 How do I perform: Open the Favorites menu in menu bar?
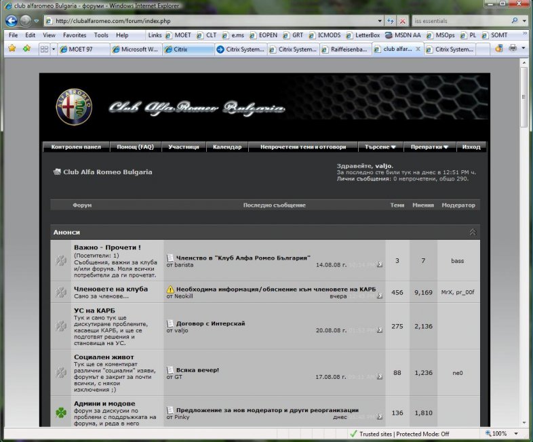click(74, 35)
